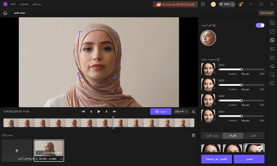Toggle the face tracking switch off
This screenshot has height=166, width=277.
(x=260, y=25)
